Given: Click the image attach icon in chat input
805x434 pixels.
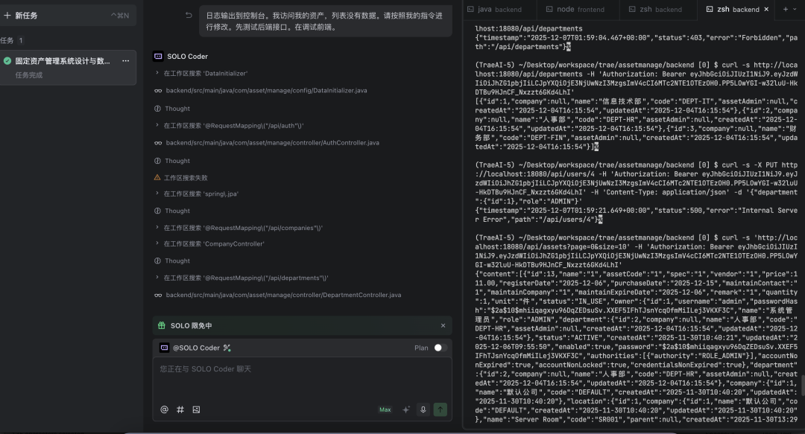Looking at the screenshot, I should [196, 409].
